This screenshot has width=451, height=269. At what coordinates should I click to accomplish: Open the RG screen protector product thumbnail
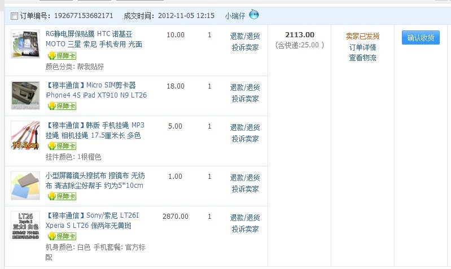click(25, 44)
